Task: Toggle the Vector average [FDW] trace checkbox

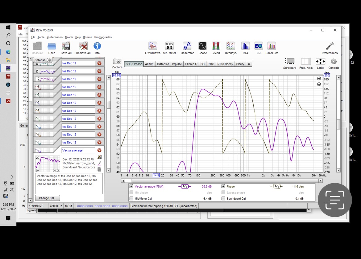Action: (131, 186)
